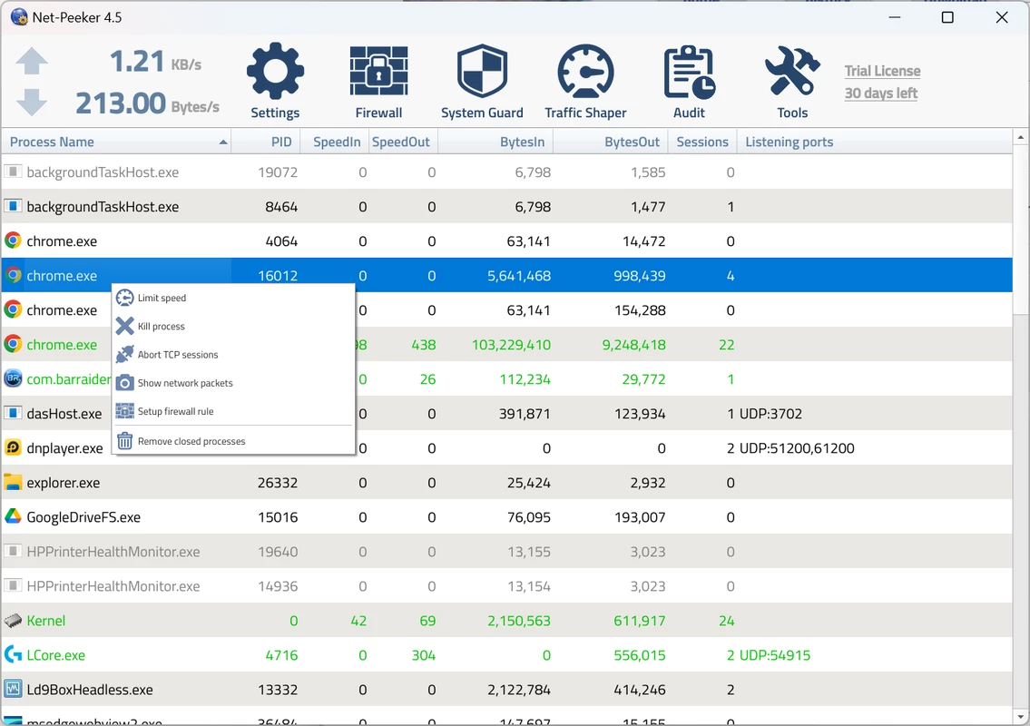Select Abort TCP sessions menu entry
The width and height of the screenshot is (1030, 726).
234,354
